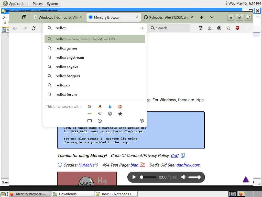This screenshot has height=197, width=262.
Task: Open the account profile icon
Action: [x=219, y=28]
